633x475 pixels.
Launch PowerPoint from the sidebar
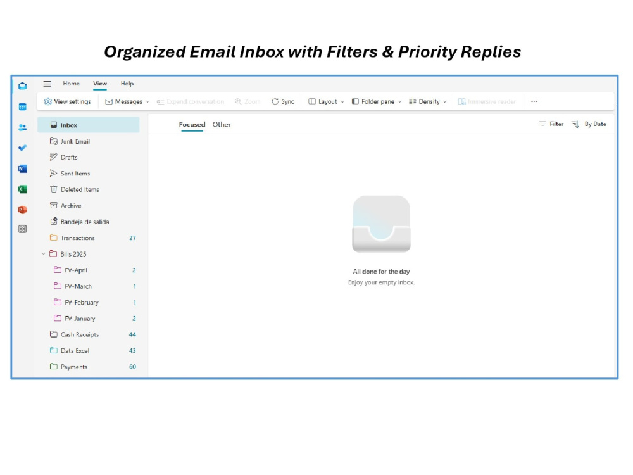(x=23, y=210)
